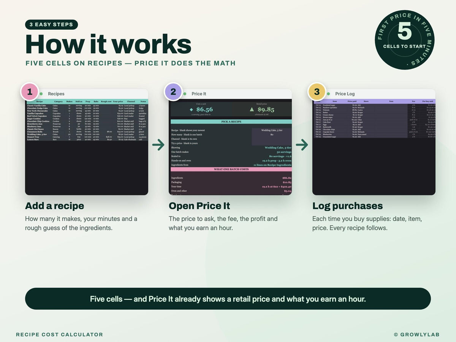
Task: Click the "$86.82" Ingredients cost
Action: (287, 178)
